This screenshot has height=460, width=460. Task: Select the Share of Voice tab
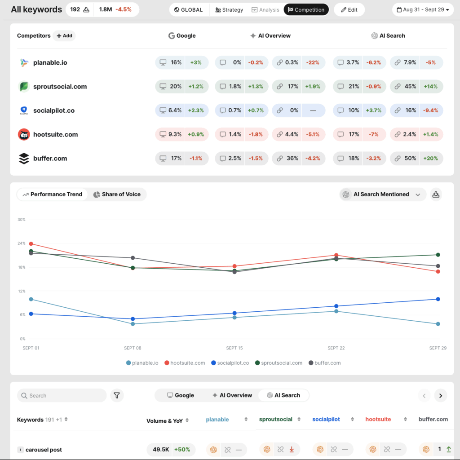[x=117, y=195]
